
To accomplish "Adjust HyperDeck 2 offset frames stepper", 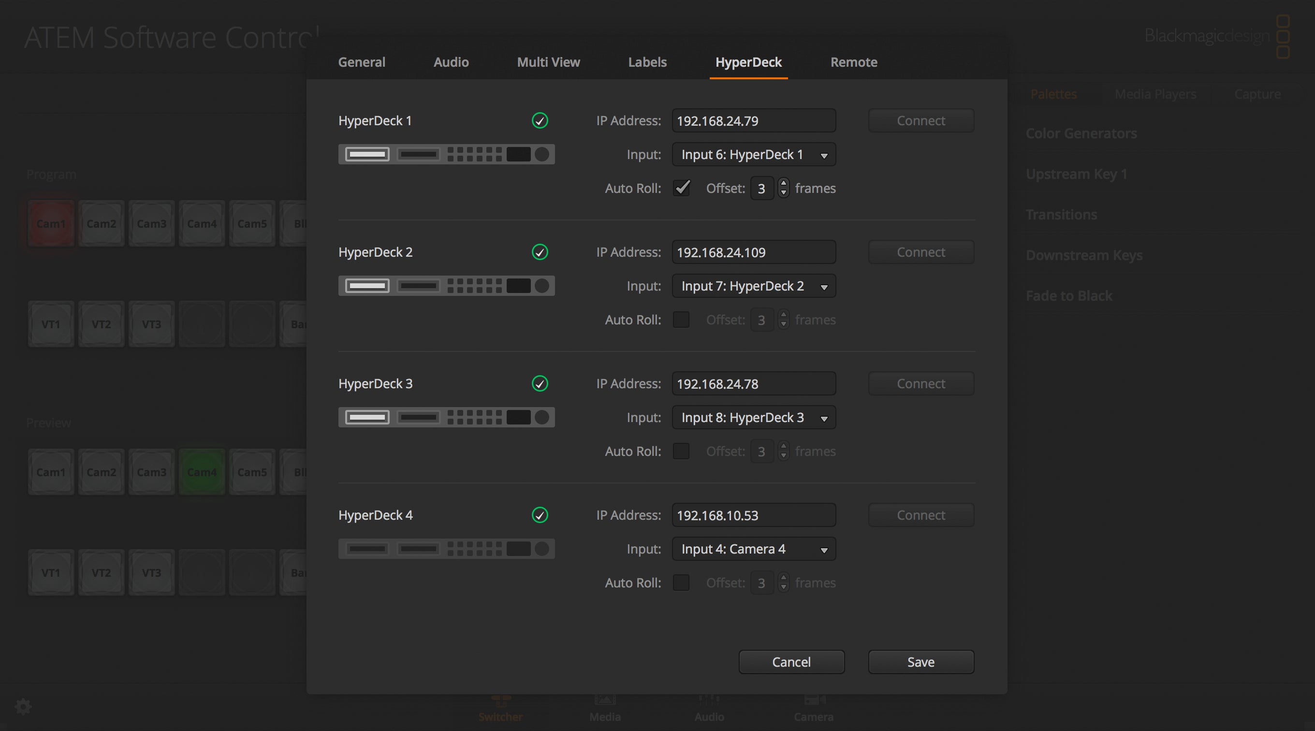I will 784,320.
